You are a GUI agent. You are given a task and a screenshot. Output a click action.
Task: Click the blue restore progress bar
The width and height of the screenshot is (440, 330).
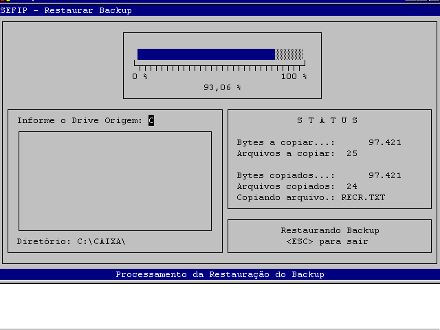[x=206, y=54]
